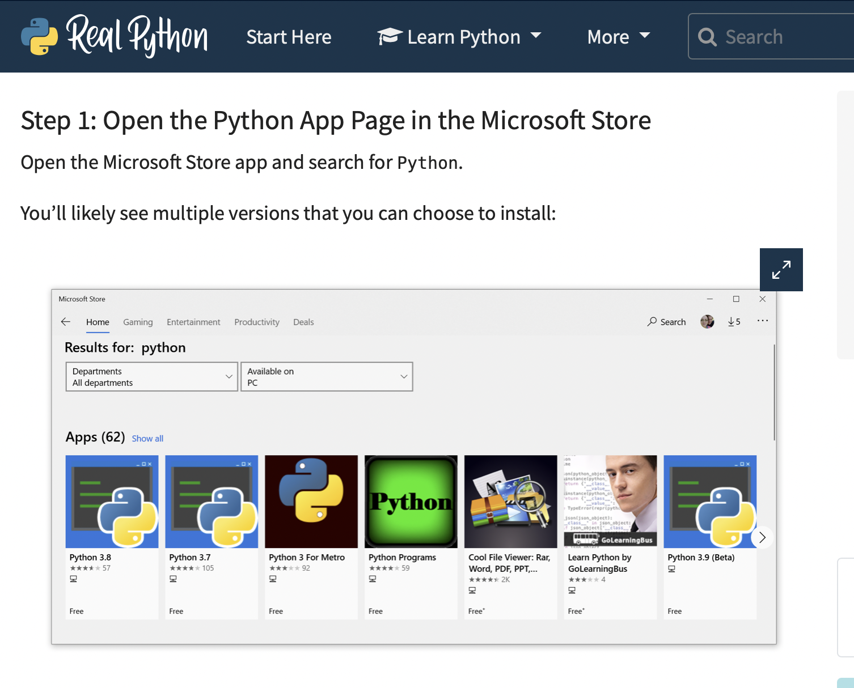Click the PC device icon under Python 3.7
The image size is (854, 688).
pos(173,579)
